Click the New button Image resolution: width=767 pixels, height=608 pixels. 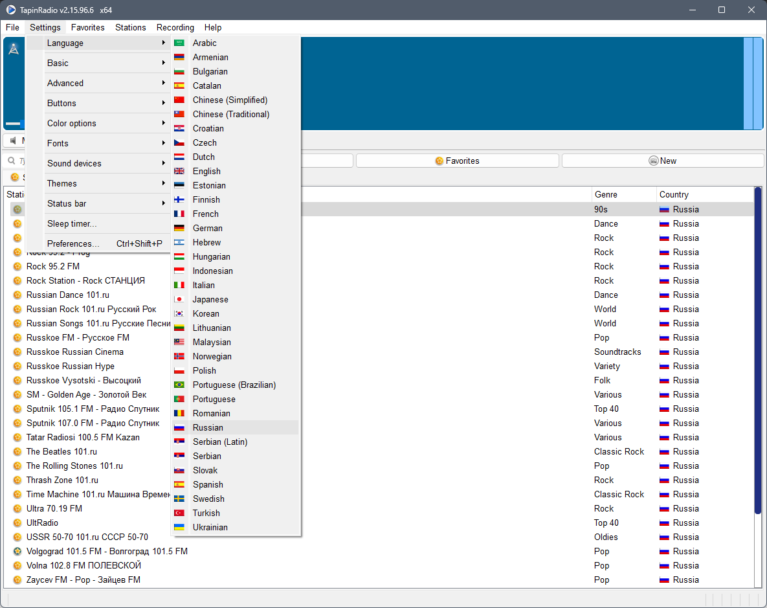coord(662,160)
